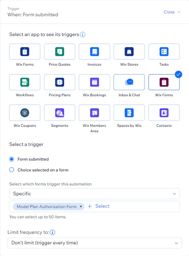Select the Spaces by Wix icon
The height and width of the screenshot is (256, 189).
point(129,113)
